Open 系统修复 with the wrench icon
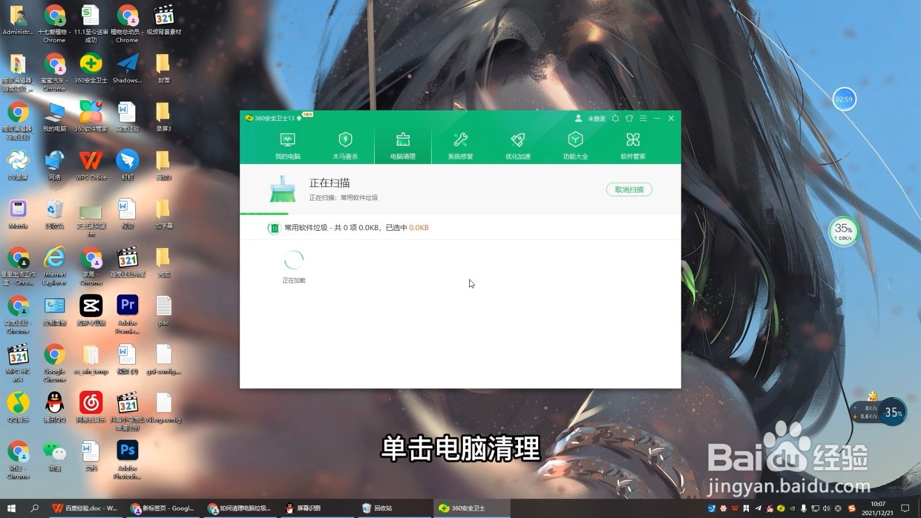Screen dimensions: 921x518 click(x=460, y=140)
